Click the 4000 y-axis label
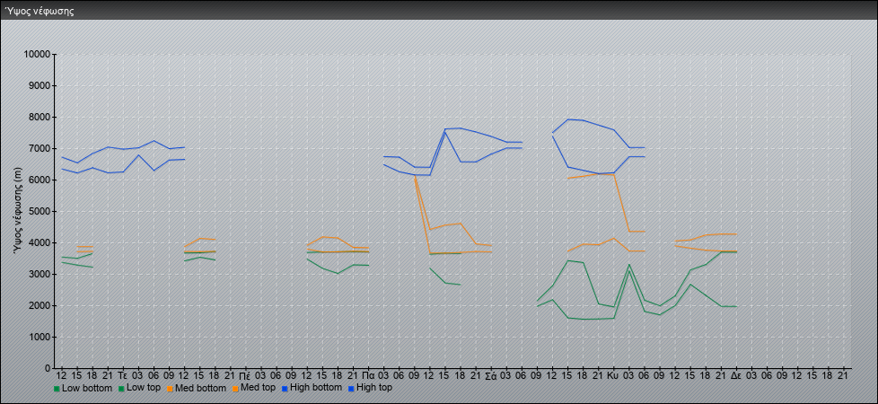The height and width of the screenshot is (404, 878). [40, 242]
